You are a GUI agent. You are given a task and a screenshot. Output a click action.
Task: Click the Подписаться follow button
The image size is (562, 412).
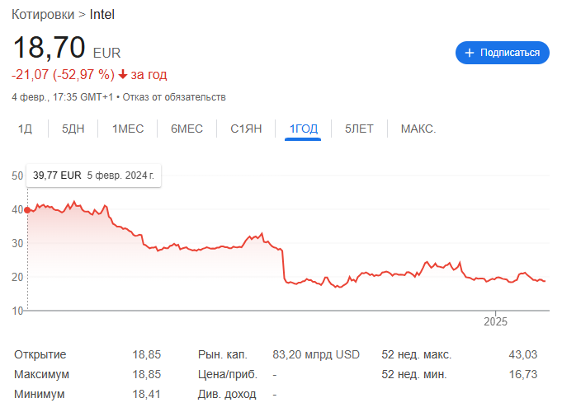[x=502, y=53]
